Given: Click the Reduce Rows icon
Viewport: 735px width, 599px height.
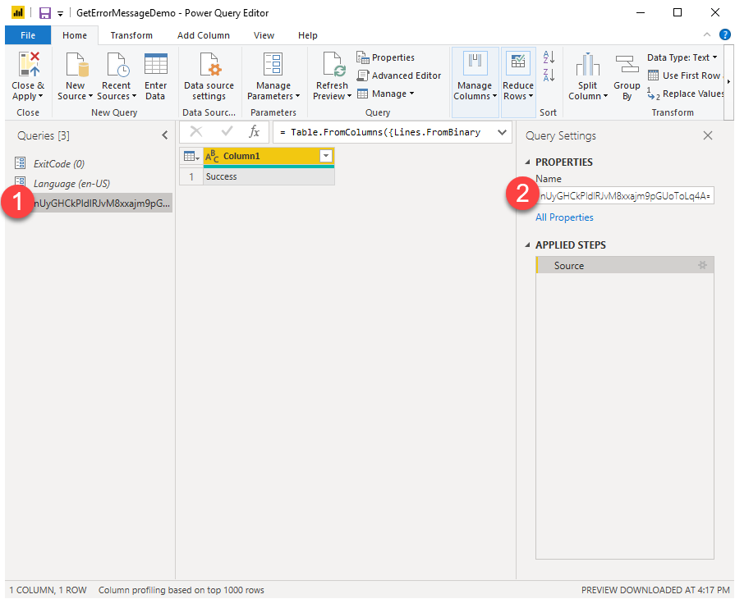Looking at the screenshot, I should pyautogui.click(x=518, y=63).
